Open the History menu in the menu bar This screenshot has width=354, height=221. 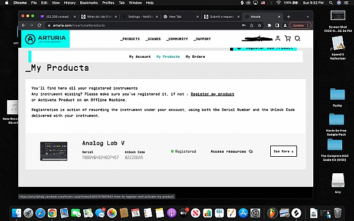[x=70, y=3]
